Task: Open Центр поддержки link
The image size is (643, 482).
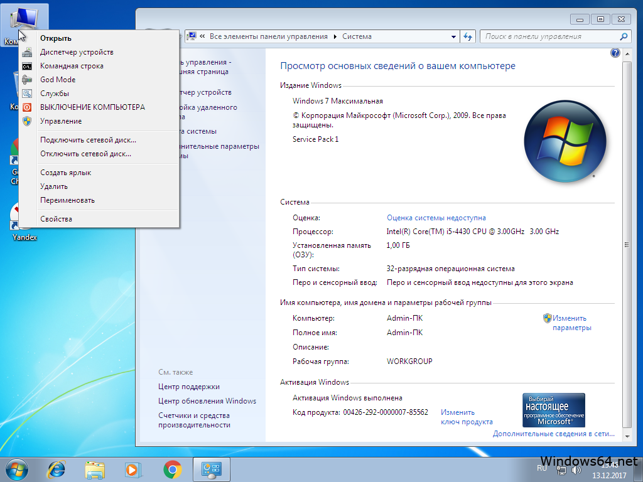Action: click(x=189, y=387)
